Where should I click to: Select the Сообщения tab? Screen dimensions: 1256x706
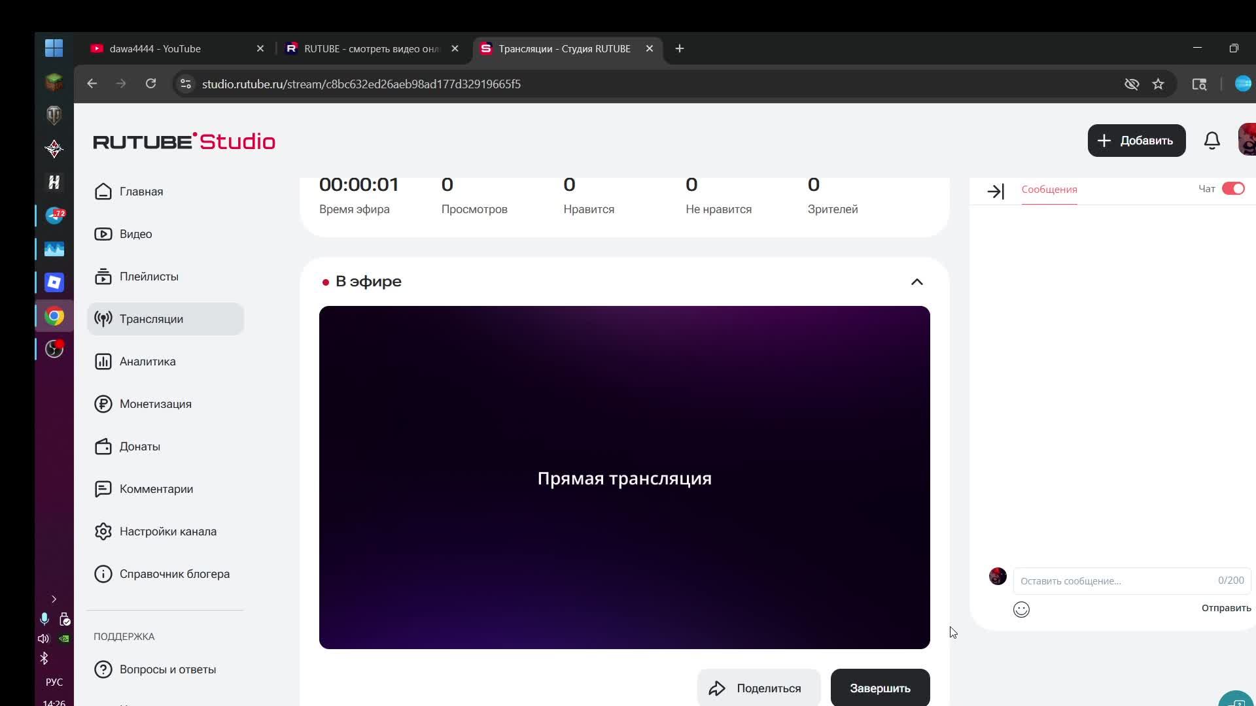tap(1049, 190)
